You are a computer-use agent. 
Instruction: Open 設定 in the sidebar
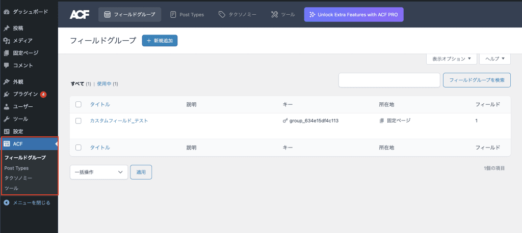(x=18, y=131)
